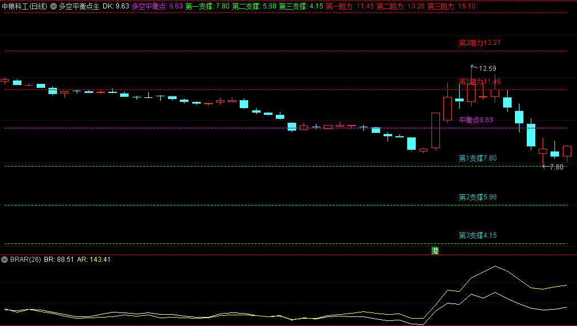Viewport: 577px width, 326px height.
Task: Click the AR: 143.41 value
Action: (94, 260)
